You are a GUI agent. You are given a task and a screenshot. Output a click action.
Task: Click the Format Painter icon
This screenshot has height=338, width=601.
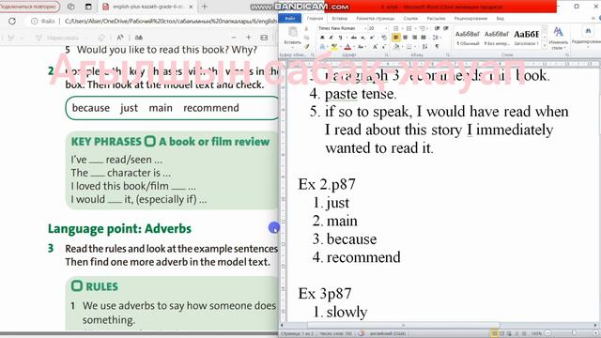click(x=307, y=46)
